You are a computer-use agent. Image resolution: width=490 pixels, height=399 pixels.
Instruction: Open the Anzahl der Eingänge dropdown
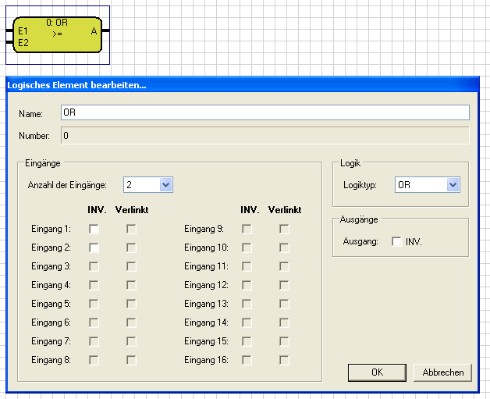(x=148, y=185)
